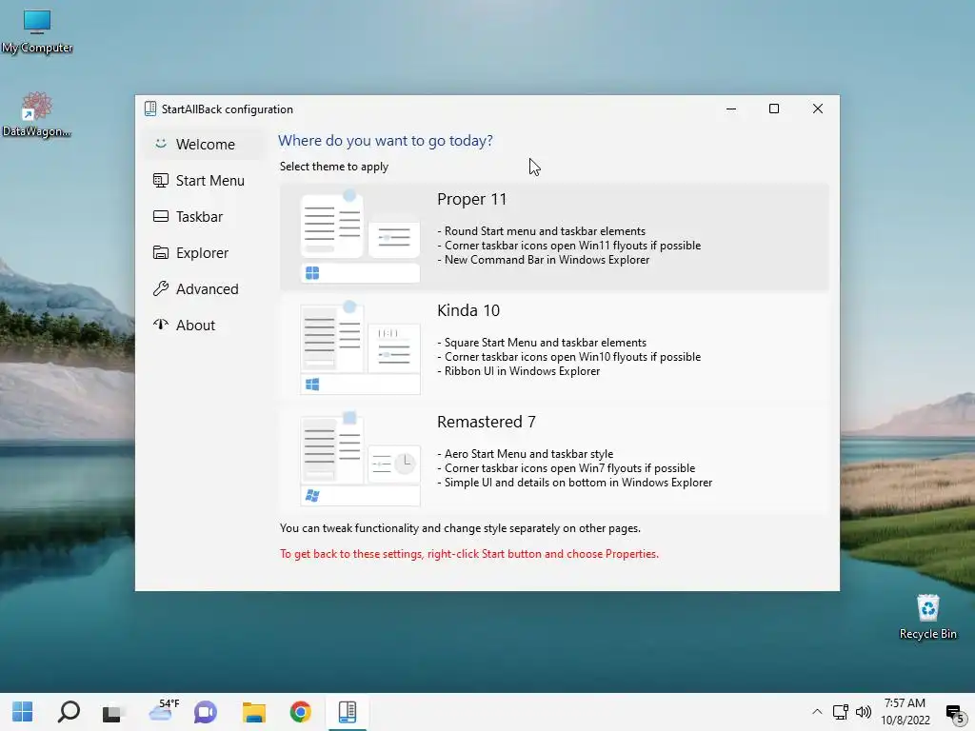Screen dimensions: 975x731
Task: Select the Proper 11 theme preview
Action: point(360,237)
